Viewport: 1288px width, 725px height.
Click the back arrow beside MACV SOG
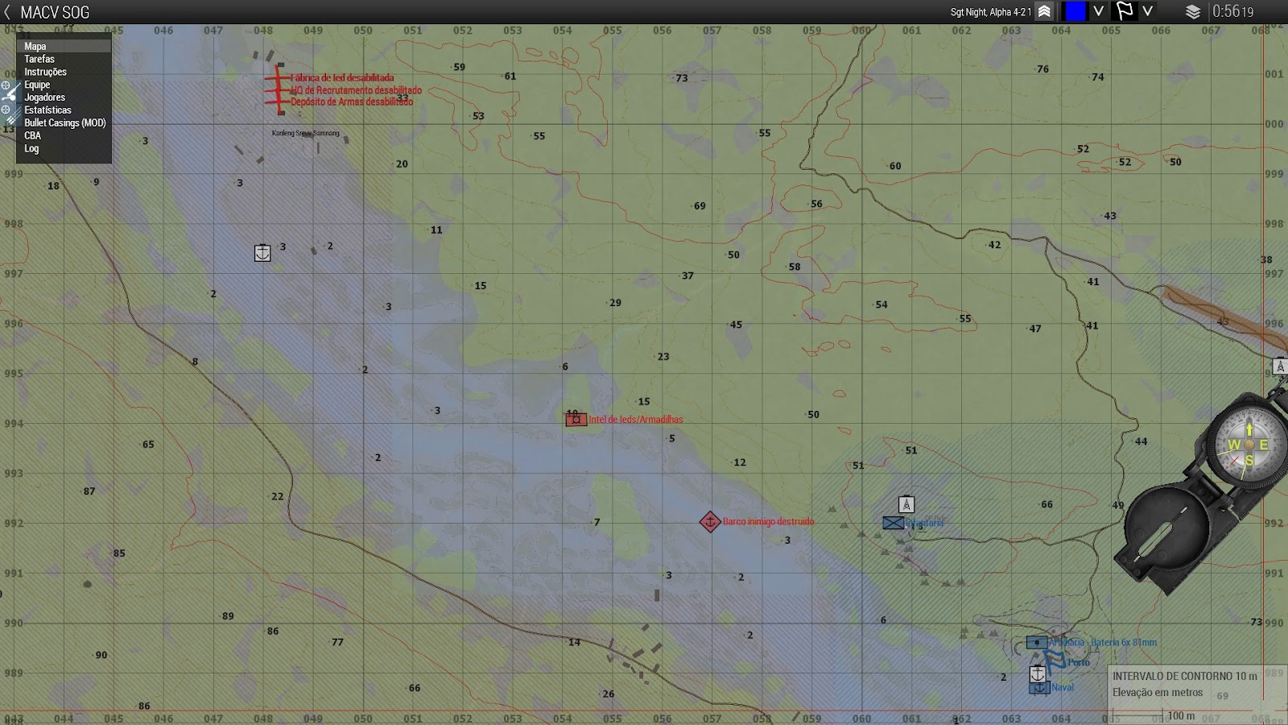[x=7, y=12]
